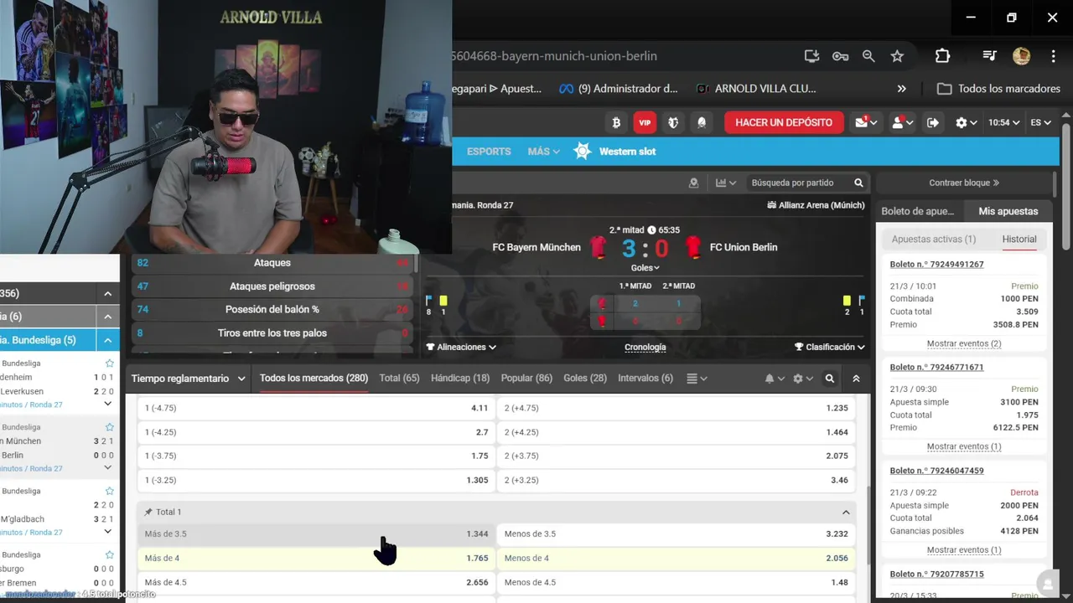1073x603 pixels.
Task: Click the search magnifier in Búsqueda por partido
Action: pos(858,183)
